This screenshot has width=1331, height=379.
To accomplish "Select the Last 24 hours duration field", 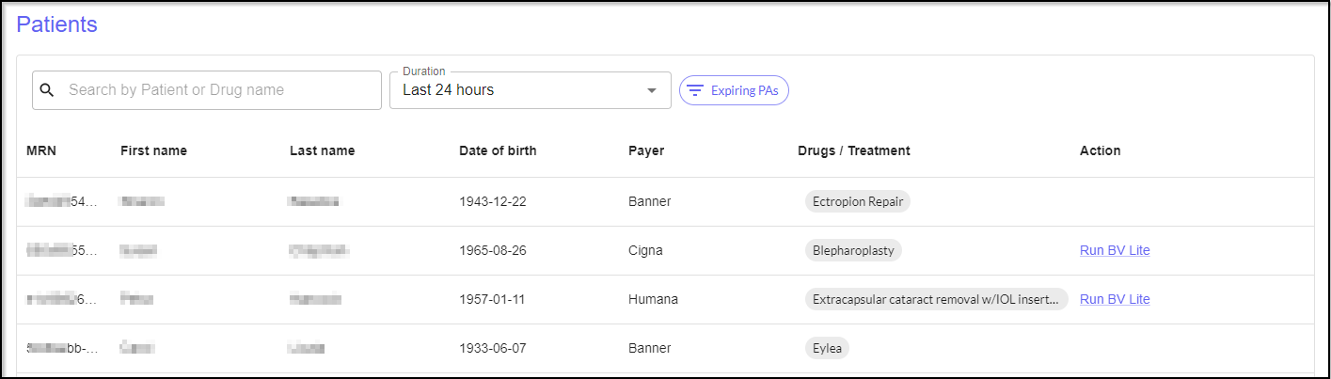I will 517,90.
